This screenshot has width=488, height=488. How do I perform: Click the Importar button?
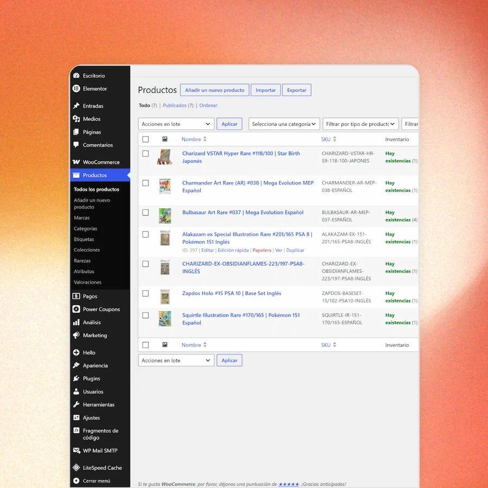click(266, 90)
